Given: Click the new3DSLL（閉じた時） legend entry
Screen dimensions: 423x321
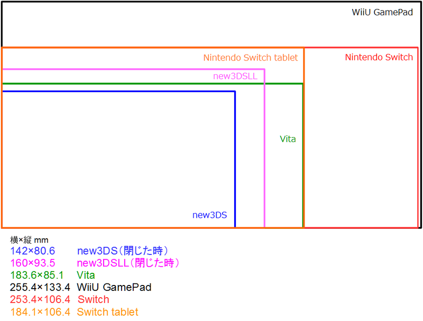Looking at the screenshot, I should coord(128,263).
